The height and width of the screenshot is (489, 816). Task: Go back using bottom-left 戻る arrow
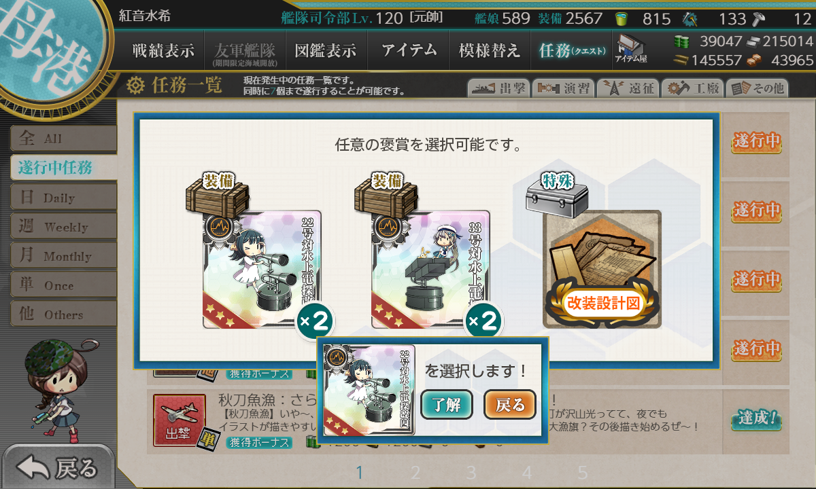[x=58, y=467]
